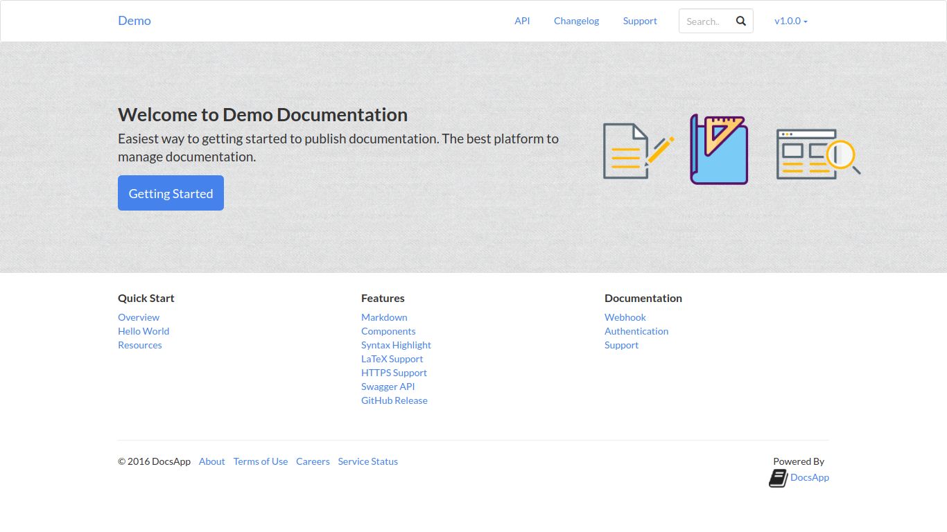Open the v1.0.0 version dropdown

(790, 21)
